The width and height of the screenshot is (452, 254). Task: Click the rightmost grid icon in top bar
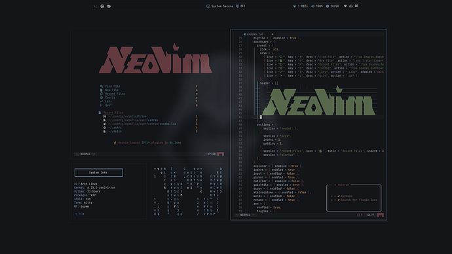356,6
